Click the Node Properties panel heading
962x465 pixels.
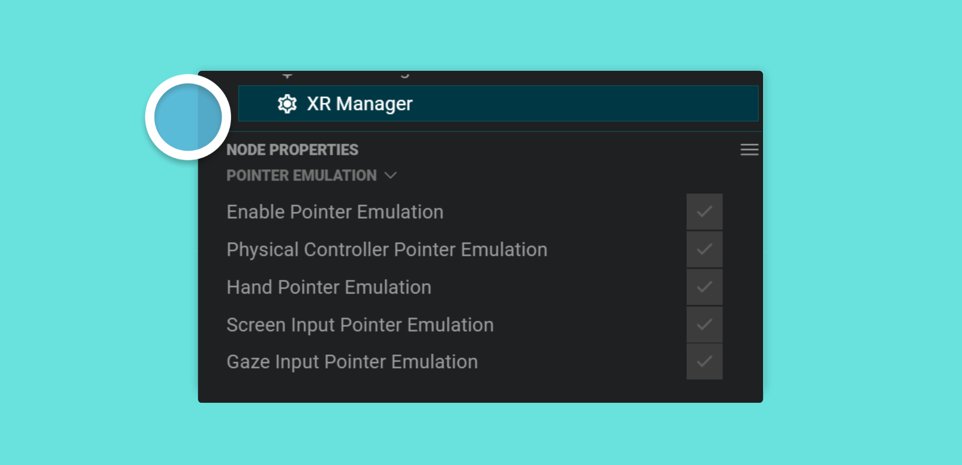tap(292, 150)
